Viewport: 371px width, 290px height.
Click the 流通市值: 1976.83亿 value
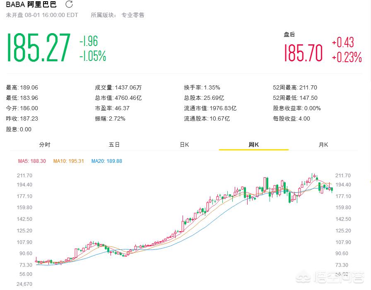pos(210,109)
